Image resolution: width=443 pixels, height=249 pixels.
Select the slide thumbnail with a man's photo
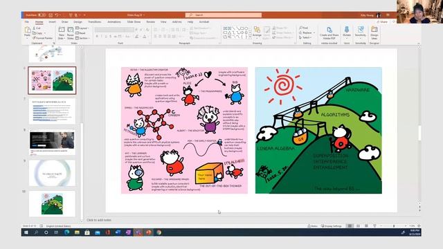pyautogui.click(x=52, y=142)
